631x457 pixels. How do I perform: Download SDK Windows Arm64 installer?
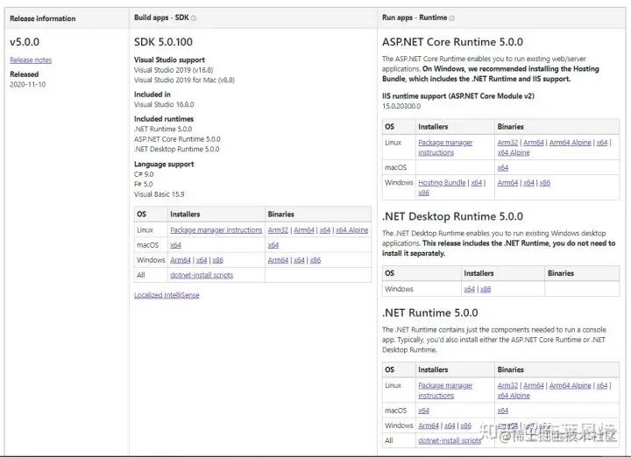pyautogui.click(x=181, y=260)
